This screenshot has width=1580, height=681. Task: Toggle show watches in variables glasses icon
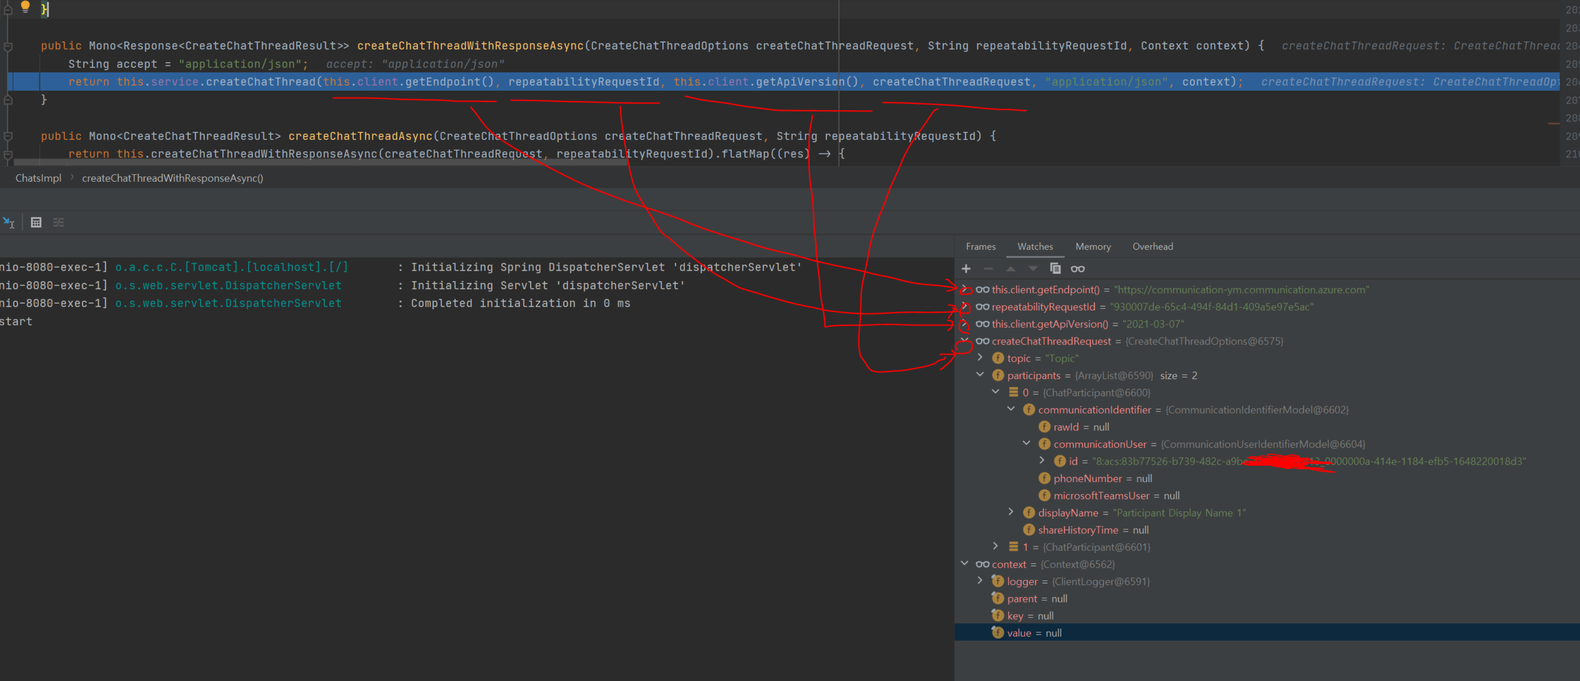pyautogui.click(x=1078, y=268)
